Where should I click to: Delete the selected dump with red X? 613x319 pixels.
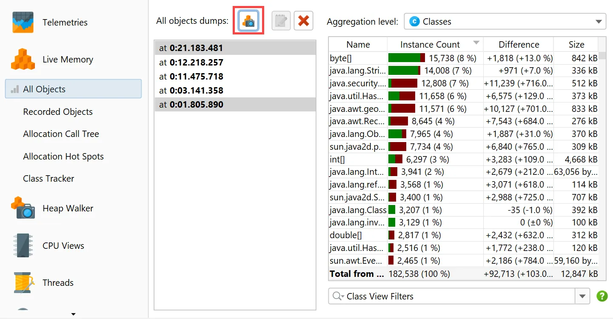click(303, 21)
